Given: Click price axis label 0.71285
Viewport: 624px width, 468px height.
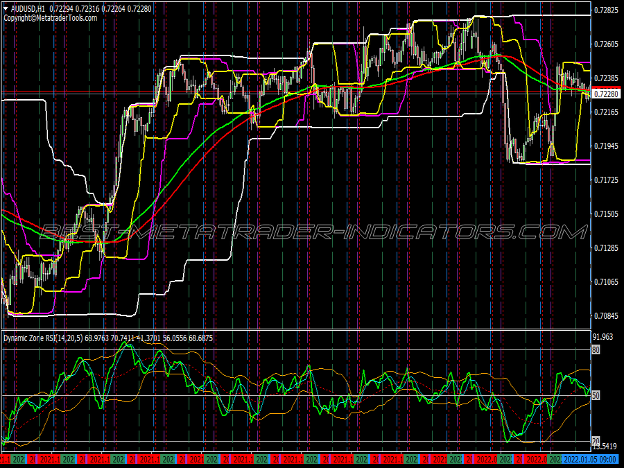Looking at the screenshot, I should pyautogui.click(x=606, y=248).
